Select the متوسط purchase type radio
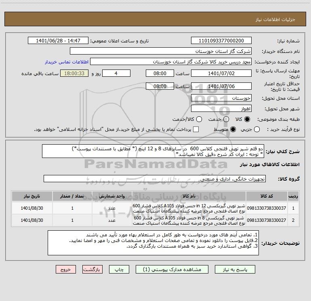The height and width of the screenshot is (301, 311). (233, 129)
